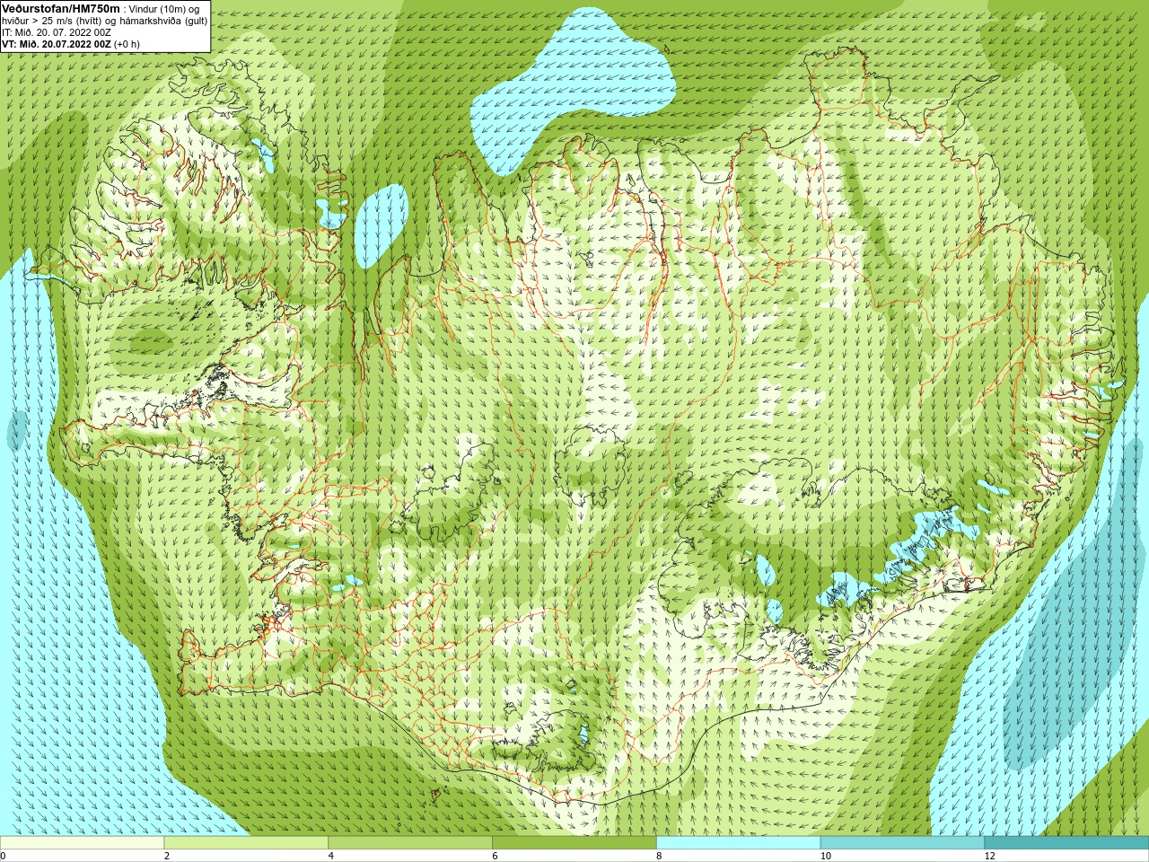
Task: Click the scale label '4'
Action: click(x=331, y=856)
